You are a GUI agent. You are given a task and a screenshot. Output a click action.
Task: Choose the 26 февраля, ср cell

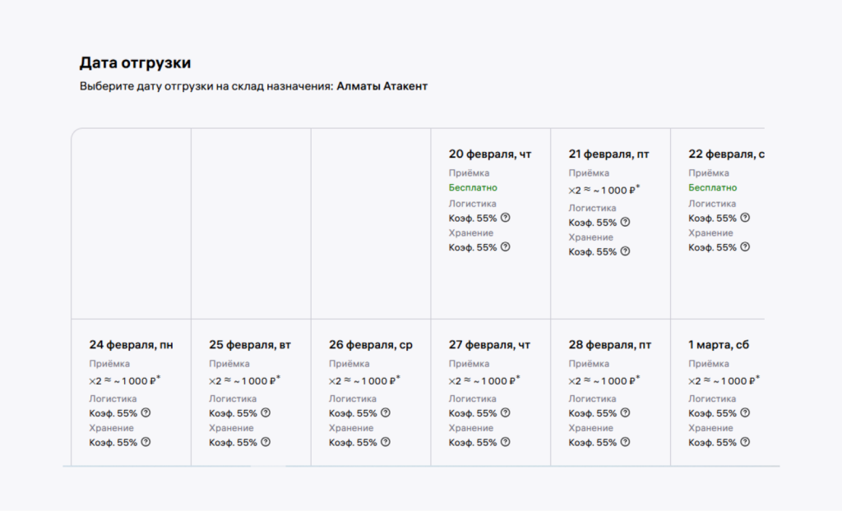(x=371, y=345)
